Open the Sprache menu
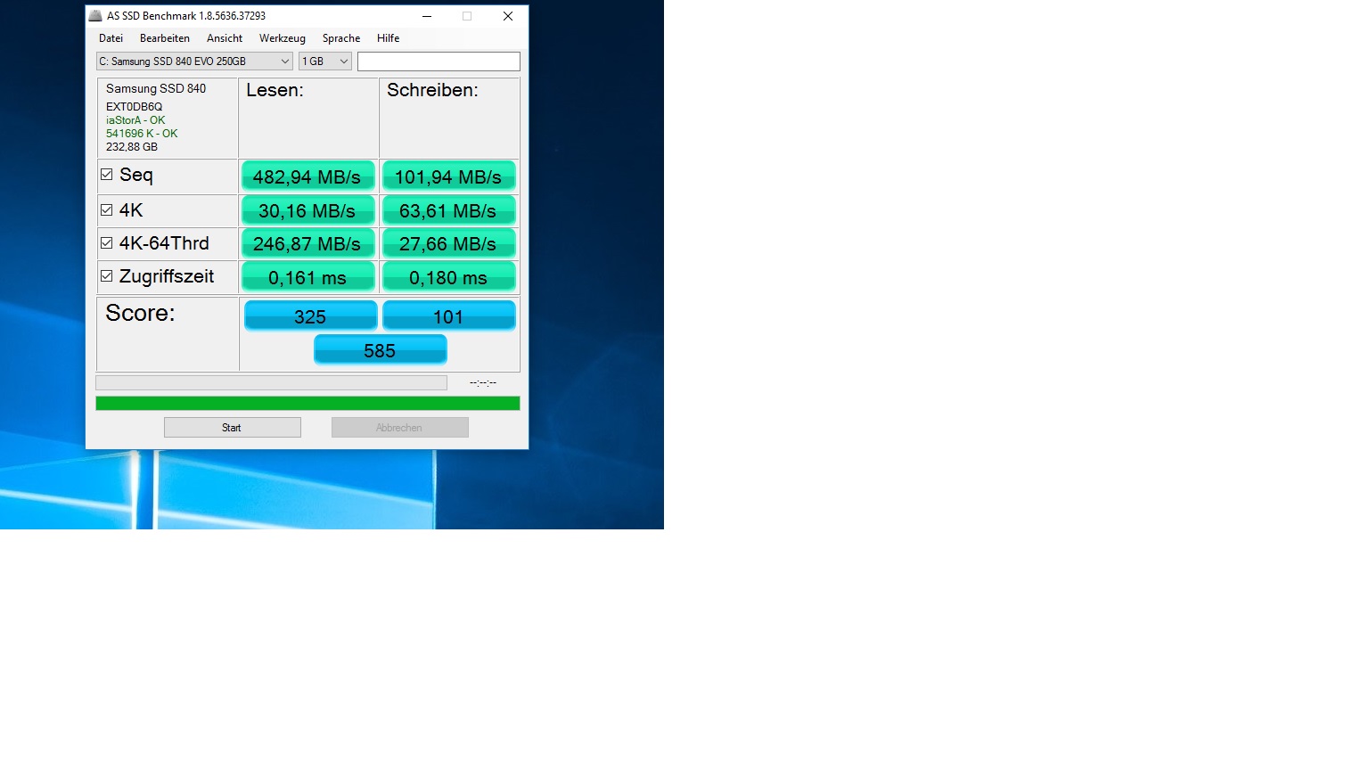 click(x=341, y=38)
